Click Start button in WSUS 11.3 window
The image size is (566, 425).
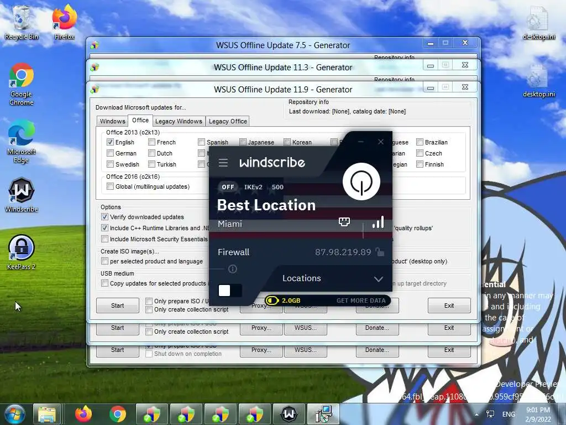click(x=118, y=328)
